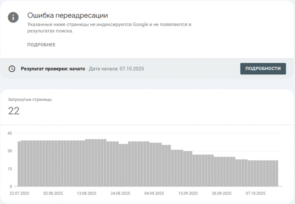The image size is (295, 204).
Task: Click the "Затронутые страницы" label
Action: [x=30, y=100]
